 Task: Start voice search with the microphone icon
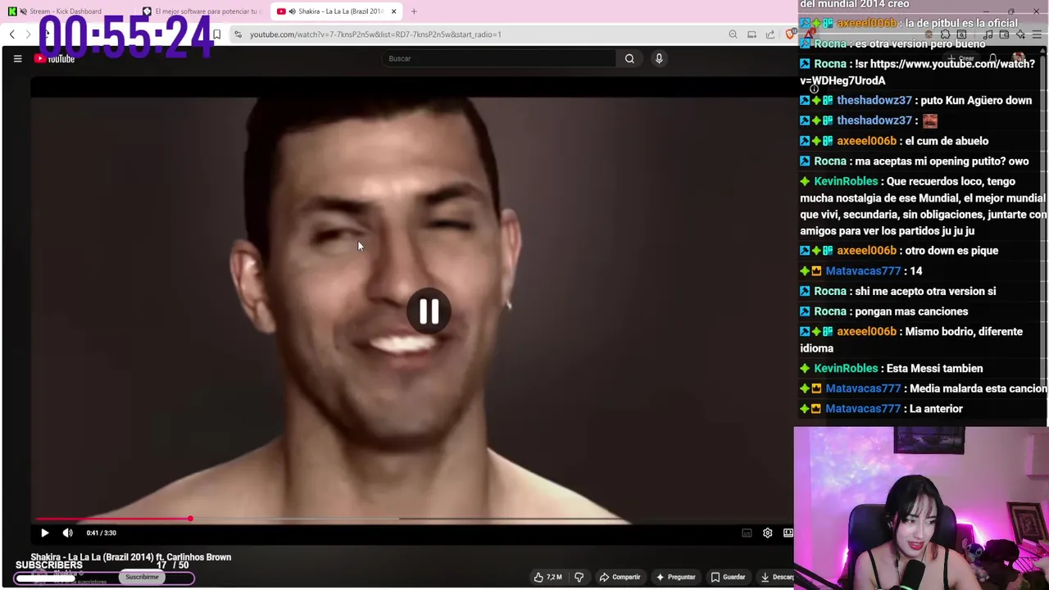pyautogui.click(x=659, y=58)
